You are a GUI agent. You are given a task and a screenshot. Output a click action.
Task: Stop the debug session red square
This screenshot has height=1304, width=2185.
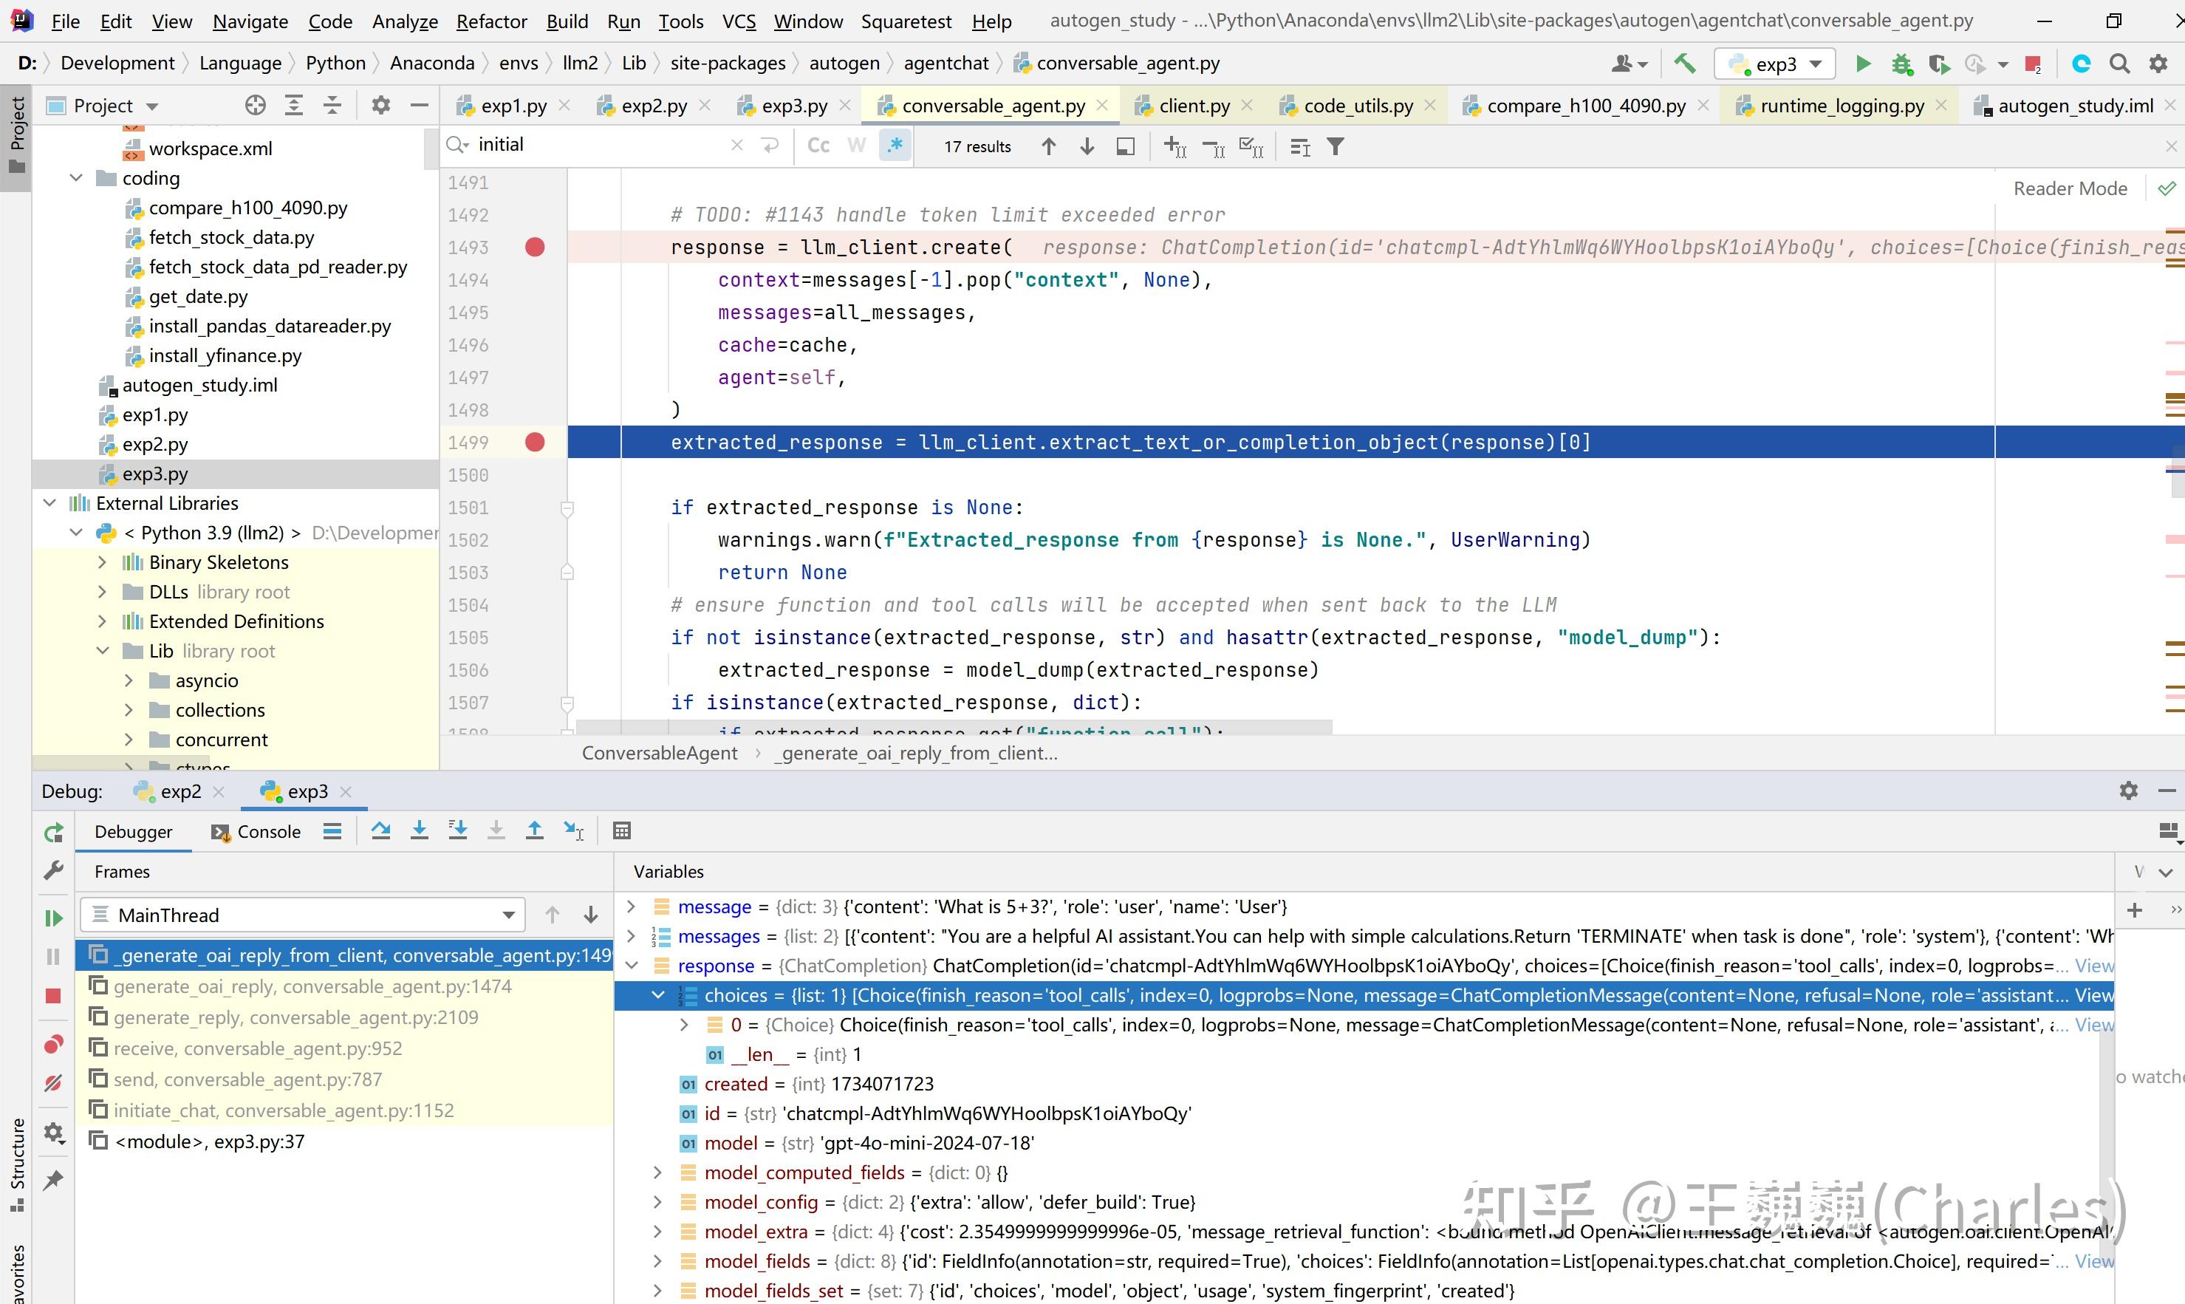tap(54, 996)
